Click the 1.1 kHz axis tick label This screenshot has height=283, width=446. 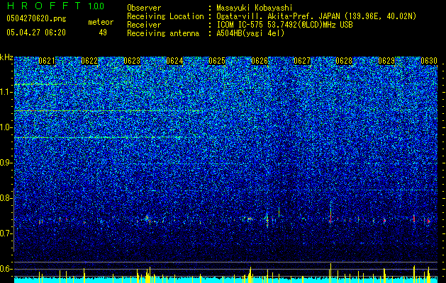(6, 92)
